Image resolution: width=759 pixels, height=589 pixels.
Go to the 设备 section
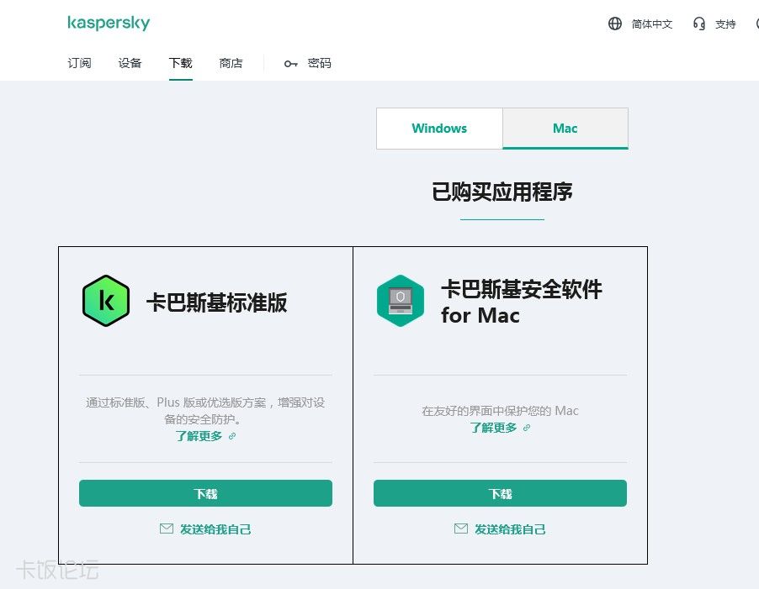tap(130, 63)
